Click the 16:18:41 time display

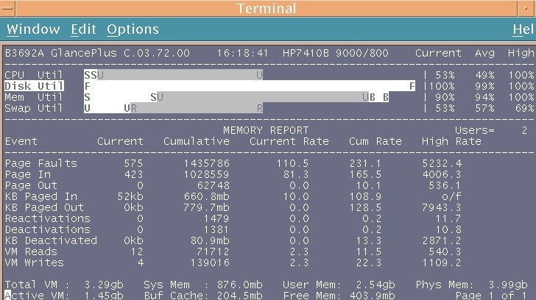tap(242, 53)
